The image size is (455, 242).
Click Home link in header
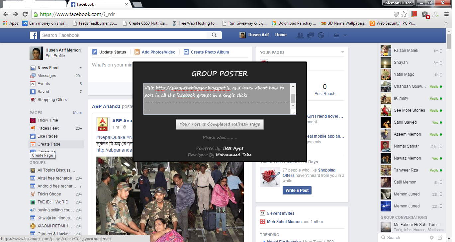pos(281,35)
